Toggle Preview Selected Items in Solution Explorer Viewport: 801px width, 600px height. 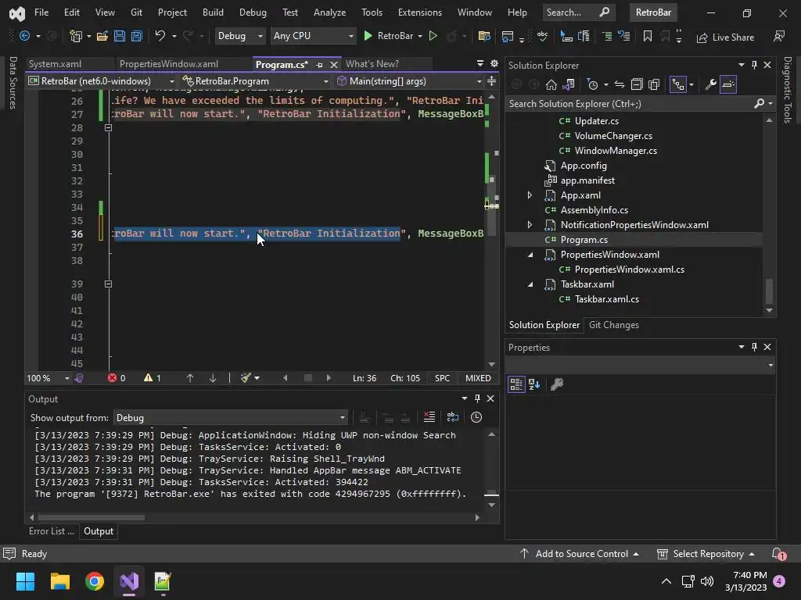click(728, 84)
